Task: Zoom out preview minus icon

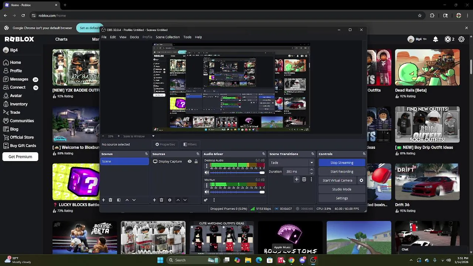Action: pyautogui.click(x=103, y=136)
